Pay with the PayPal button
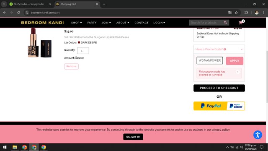The width and height of the screenshot is (268, 151). pyautogui.click(x=210, y=106)
